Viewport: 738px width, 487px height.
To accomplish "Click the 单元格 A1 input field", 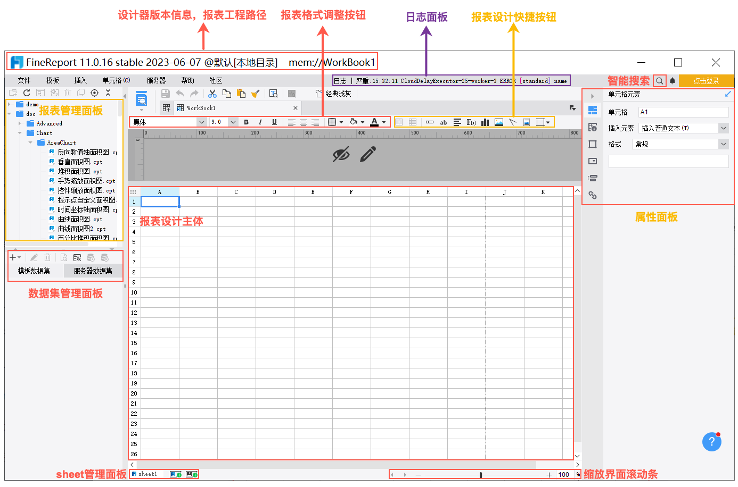I will point(683,112).
